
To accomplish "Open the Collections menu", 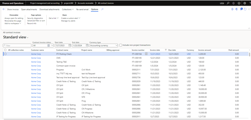I will 68,9.
